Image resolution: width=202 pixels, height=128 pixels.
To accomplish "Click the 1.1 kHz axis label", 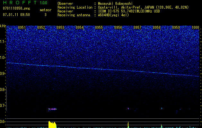I will click(x=3, y=42).
